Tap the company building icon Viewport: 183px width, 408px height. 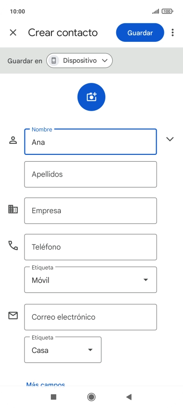point(13,209)
